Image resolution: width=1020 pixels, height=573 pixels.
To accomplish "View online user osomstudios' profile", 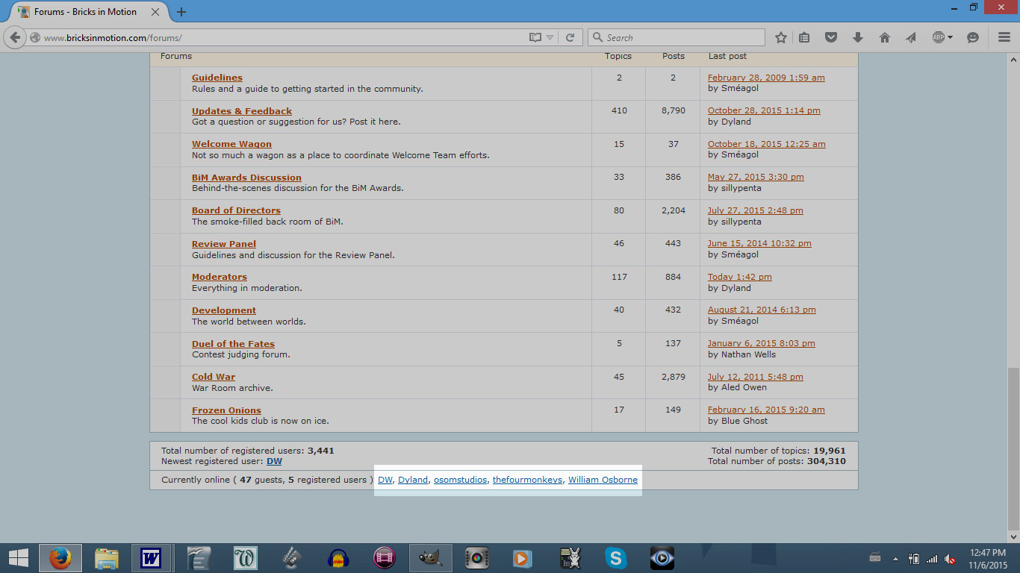I will pos(460,480).
